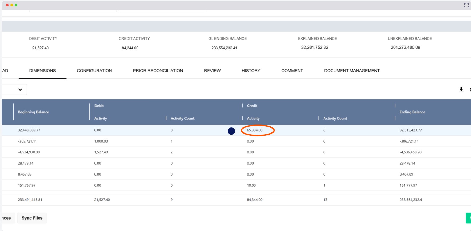The image size is (471, 231).
Task: Switch to Document Management tab
Action: (352, 71)
